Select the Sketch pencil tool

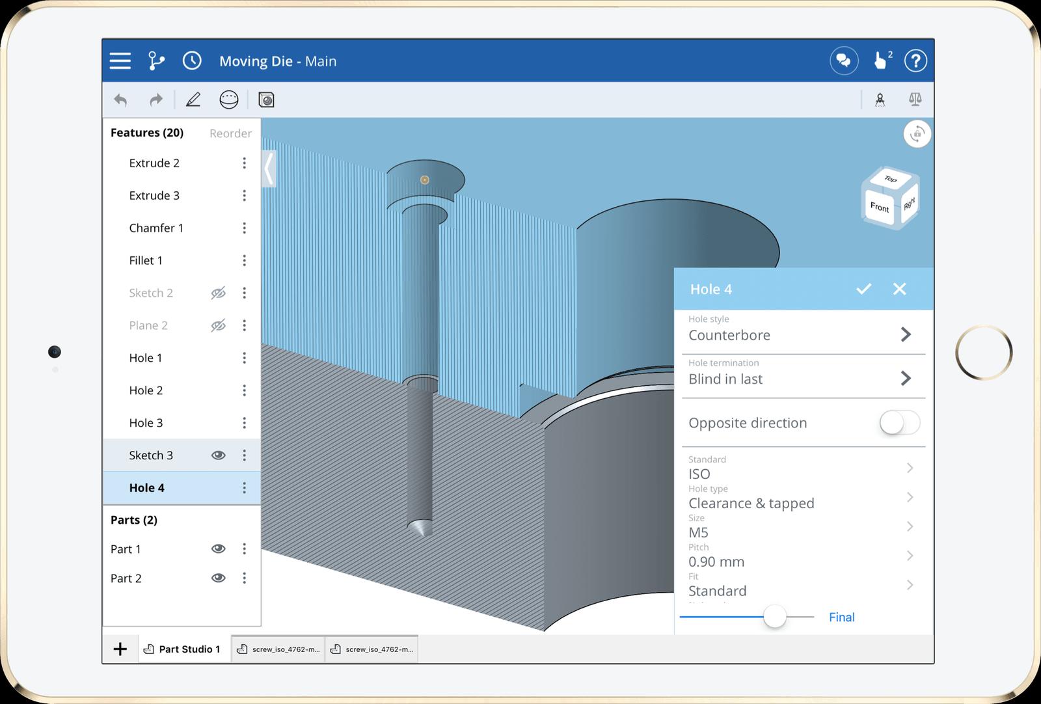193,100
